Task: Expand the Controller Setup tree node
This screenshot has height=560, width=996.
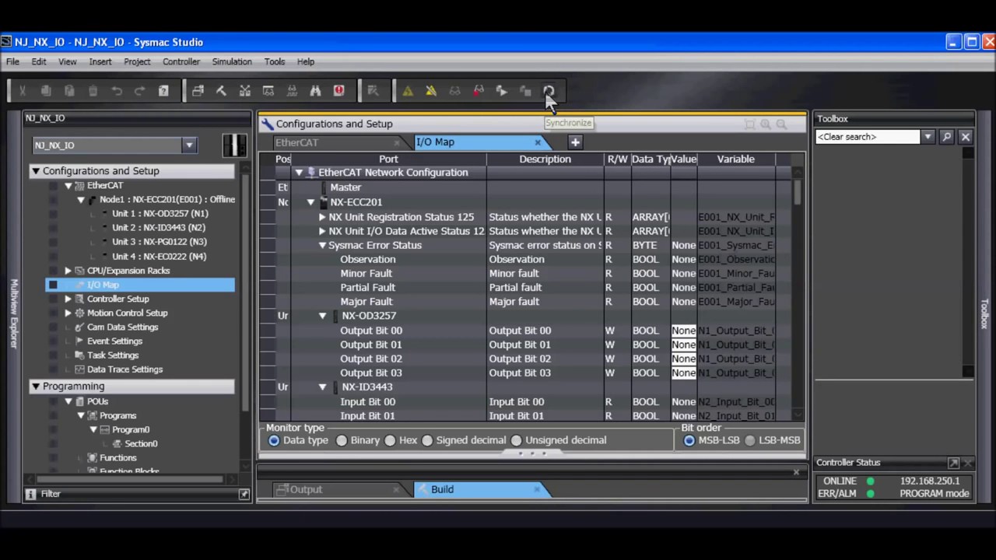Action: pyautogui.click(x=68, y=299)
